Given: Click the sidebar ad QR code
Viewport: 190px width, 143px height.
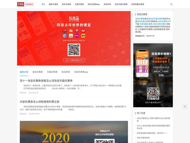Looking at the screenshot, I should coord(153,94).
